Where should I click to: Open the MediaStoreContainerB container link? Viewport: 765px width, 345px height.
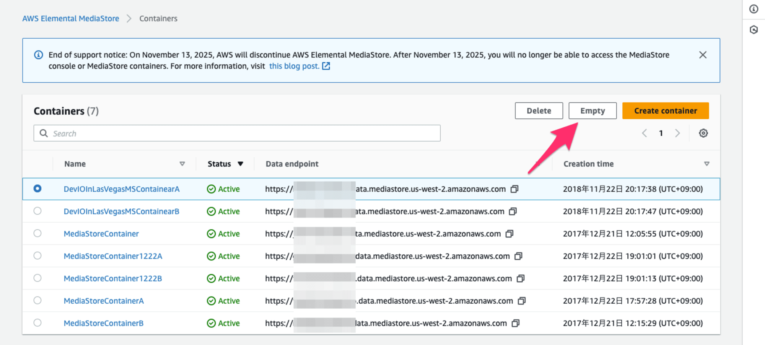[103, 323]
